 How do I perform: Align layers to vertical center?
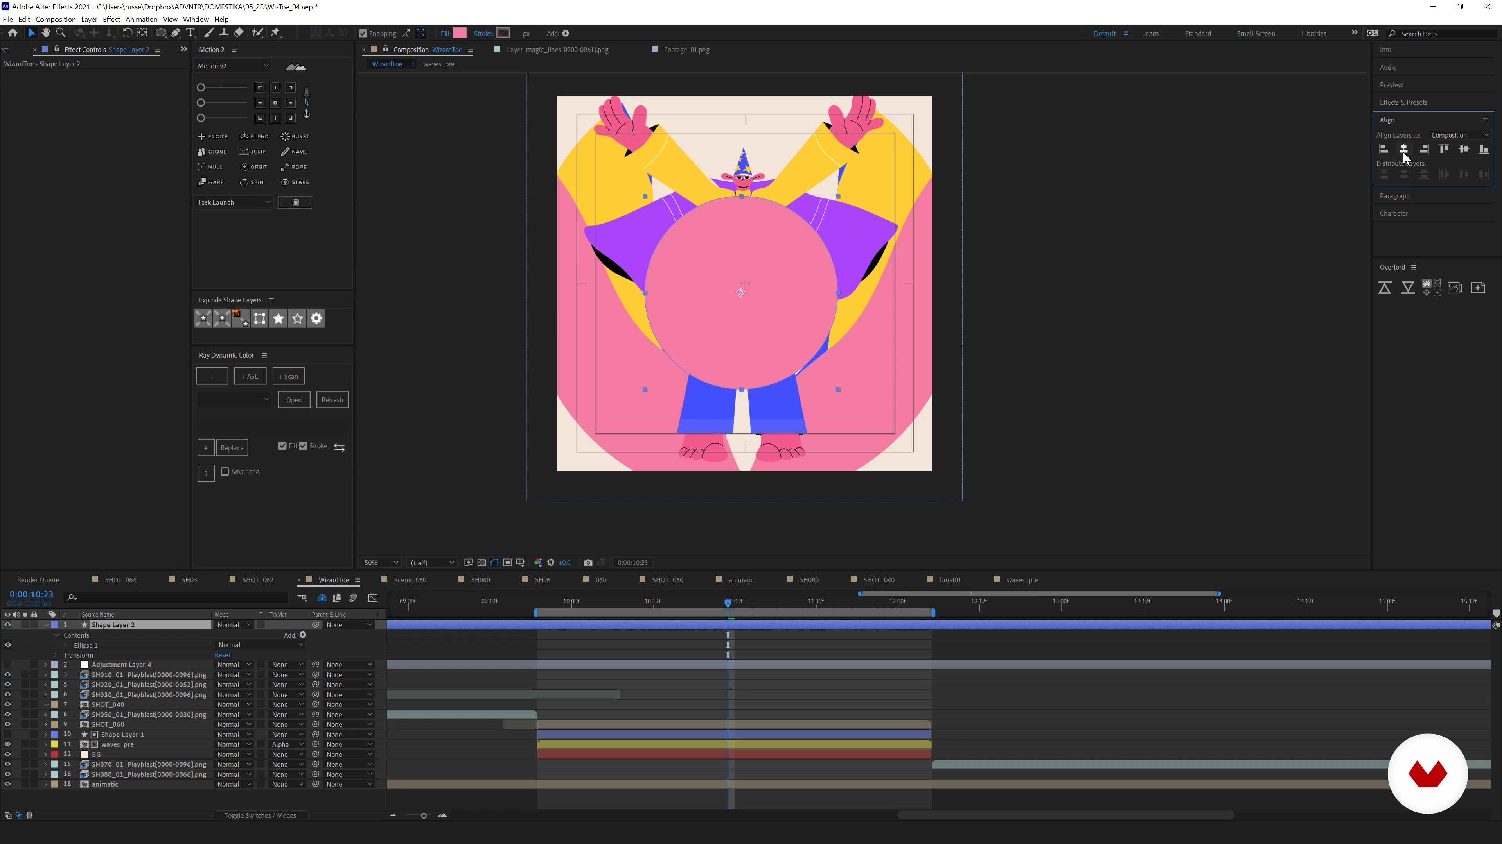[1464, 149]
